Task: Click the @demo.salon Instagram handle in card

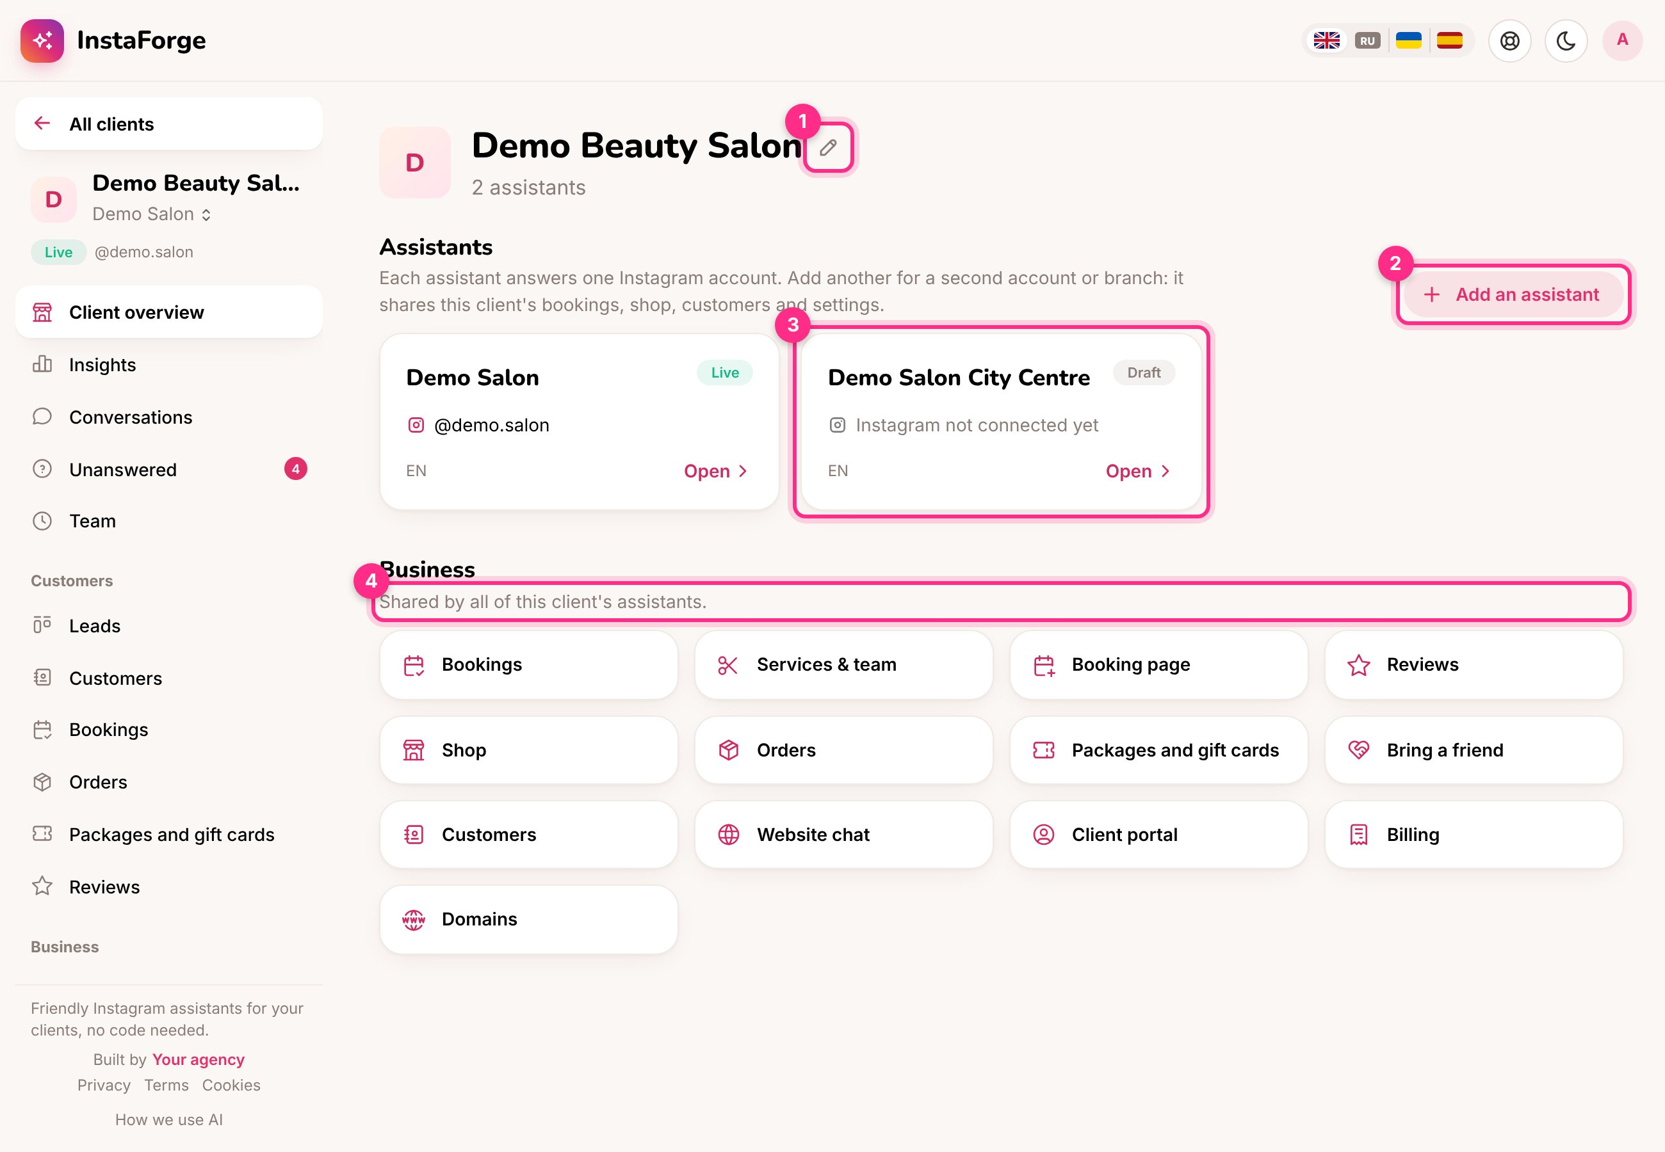Action: (x=491, y=425)
